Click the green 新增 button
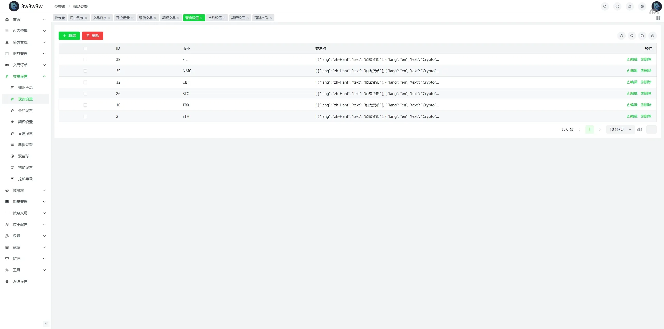The image size is (664, 329). pyautogui.click(x=69, y=36)
